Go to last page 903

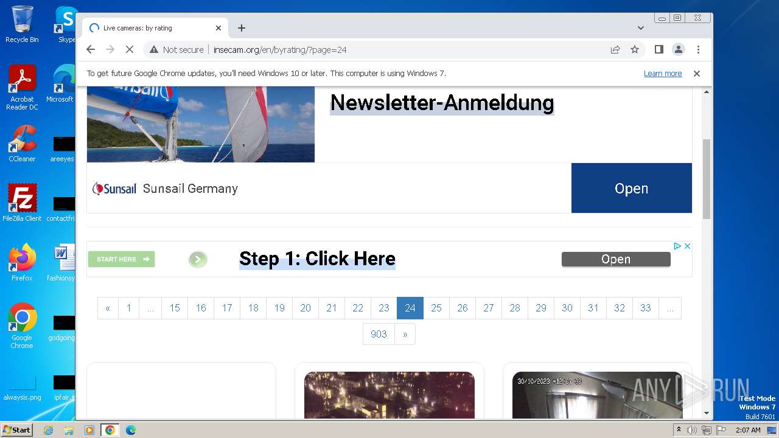click(379, 334)
